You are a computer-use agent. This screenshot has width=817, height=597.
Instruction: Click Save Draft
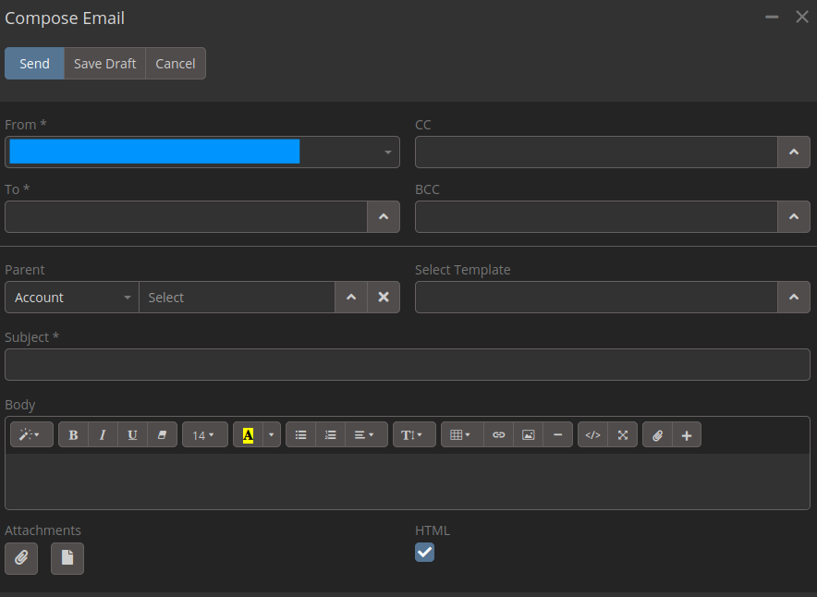(x=104, y=64)
